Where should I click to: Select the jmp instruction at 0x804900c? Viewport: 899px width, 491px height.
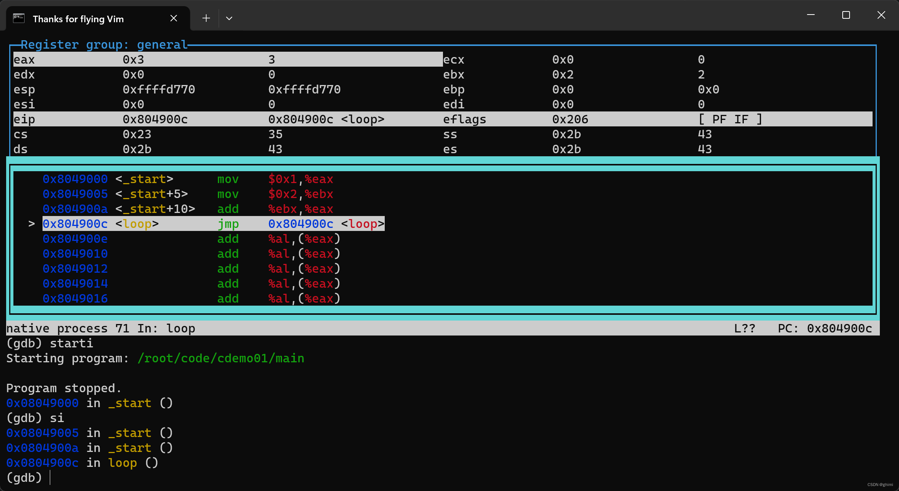tap(228, 223)
